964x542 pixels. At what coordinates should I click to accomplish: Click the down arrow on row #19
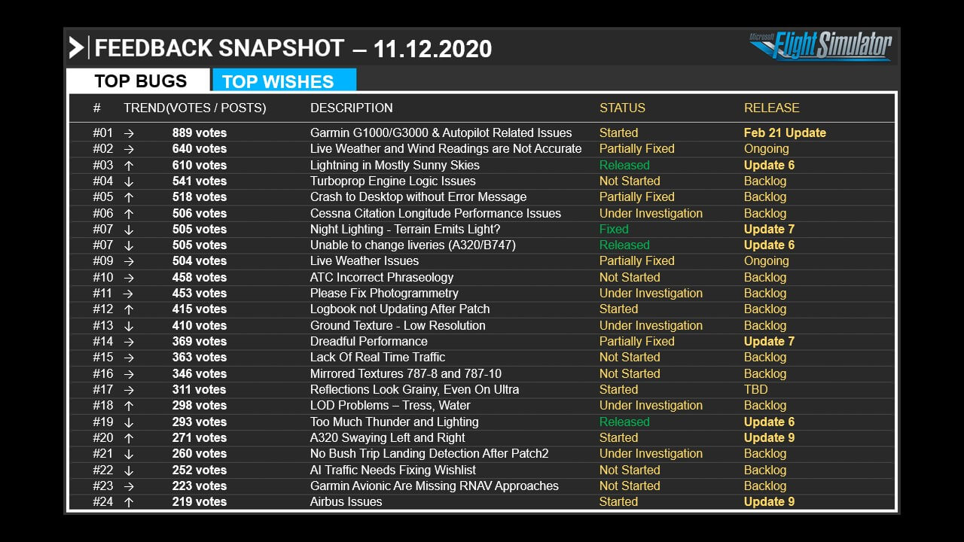129,422
